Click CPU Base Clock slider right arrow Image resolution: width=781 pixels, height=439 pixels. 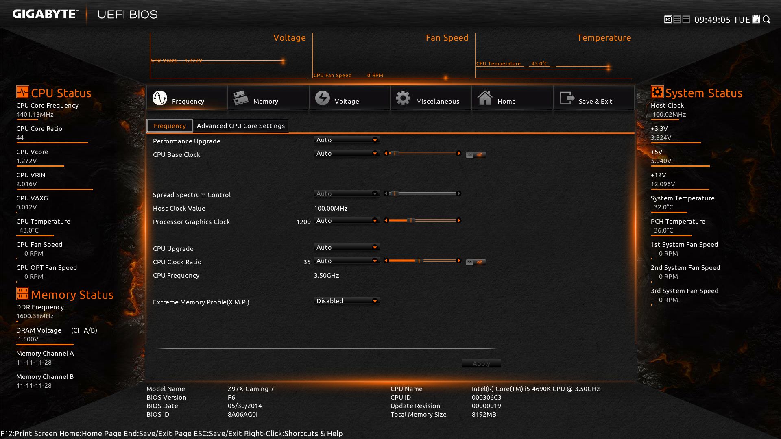459,153
